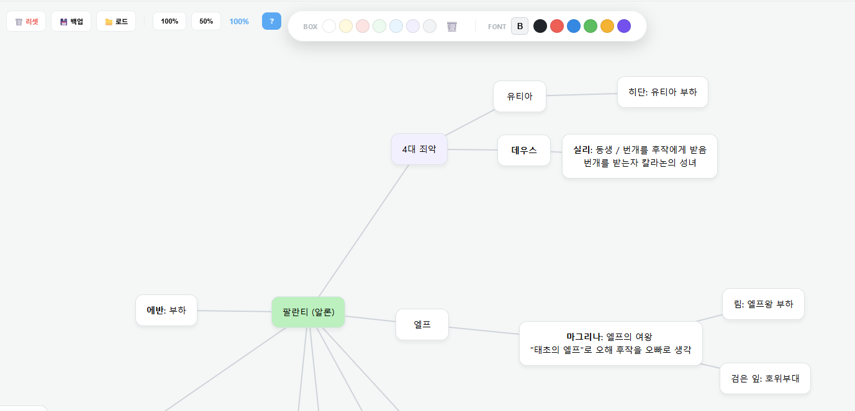Click the trash icon next to BOX swatches

[451, 26]
